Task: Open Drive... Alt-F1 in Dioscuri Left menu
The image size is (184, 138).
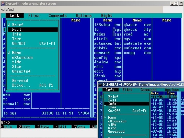Action: 33,85
